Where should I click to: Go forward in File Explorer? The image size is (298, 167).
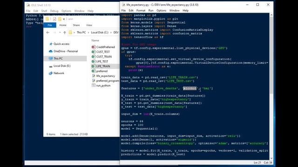pos(54,32)
